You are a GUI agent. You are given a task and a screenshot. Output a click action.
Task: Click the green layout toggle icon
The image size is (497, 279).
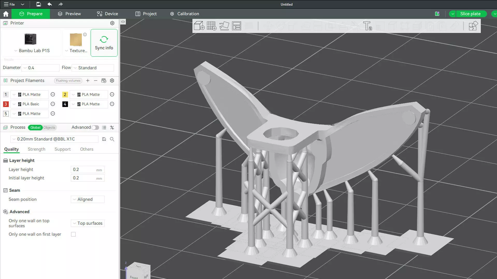(x=437, y=14)
